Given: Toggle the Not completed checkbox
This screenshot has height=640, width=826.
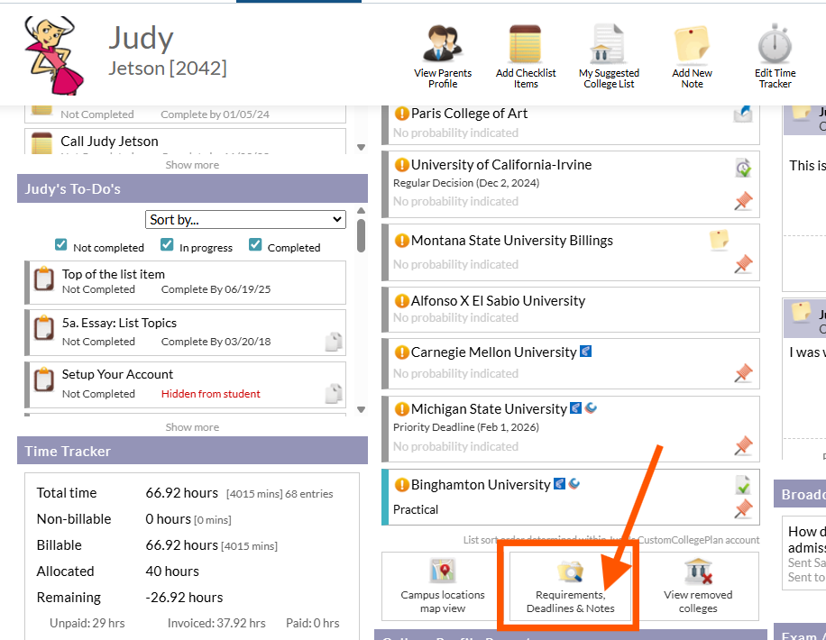Looking at the screenshot, I should [61, 244].
